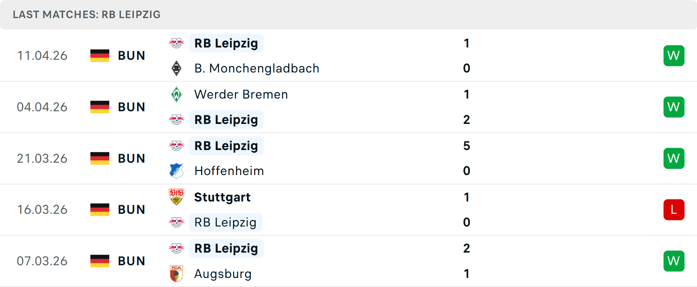Viewport: 697px width, 287px height.
Task: Click the Augsburg FCA logo
Action: click(x=176, y=274)
